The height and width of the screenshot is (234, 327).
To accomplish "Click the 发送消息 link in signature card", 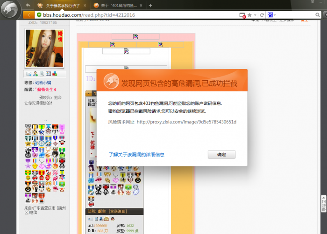I will click(x=118, y=211).
